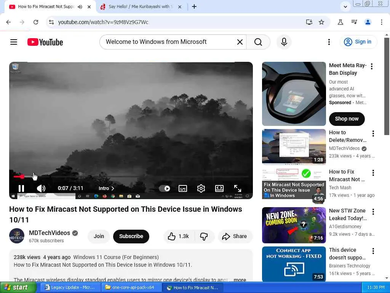Open the player settings gear
This screenshot has height=293, width=390.
(x=201, y=188)
